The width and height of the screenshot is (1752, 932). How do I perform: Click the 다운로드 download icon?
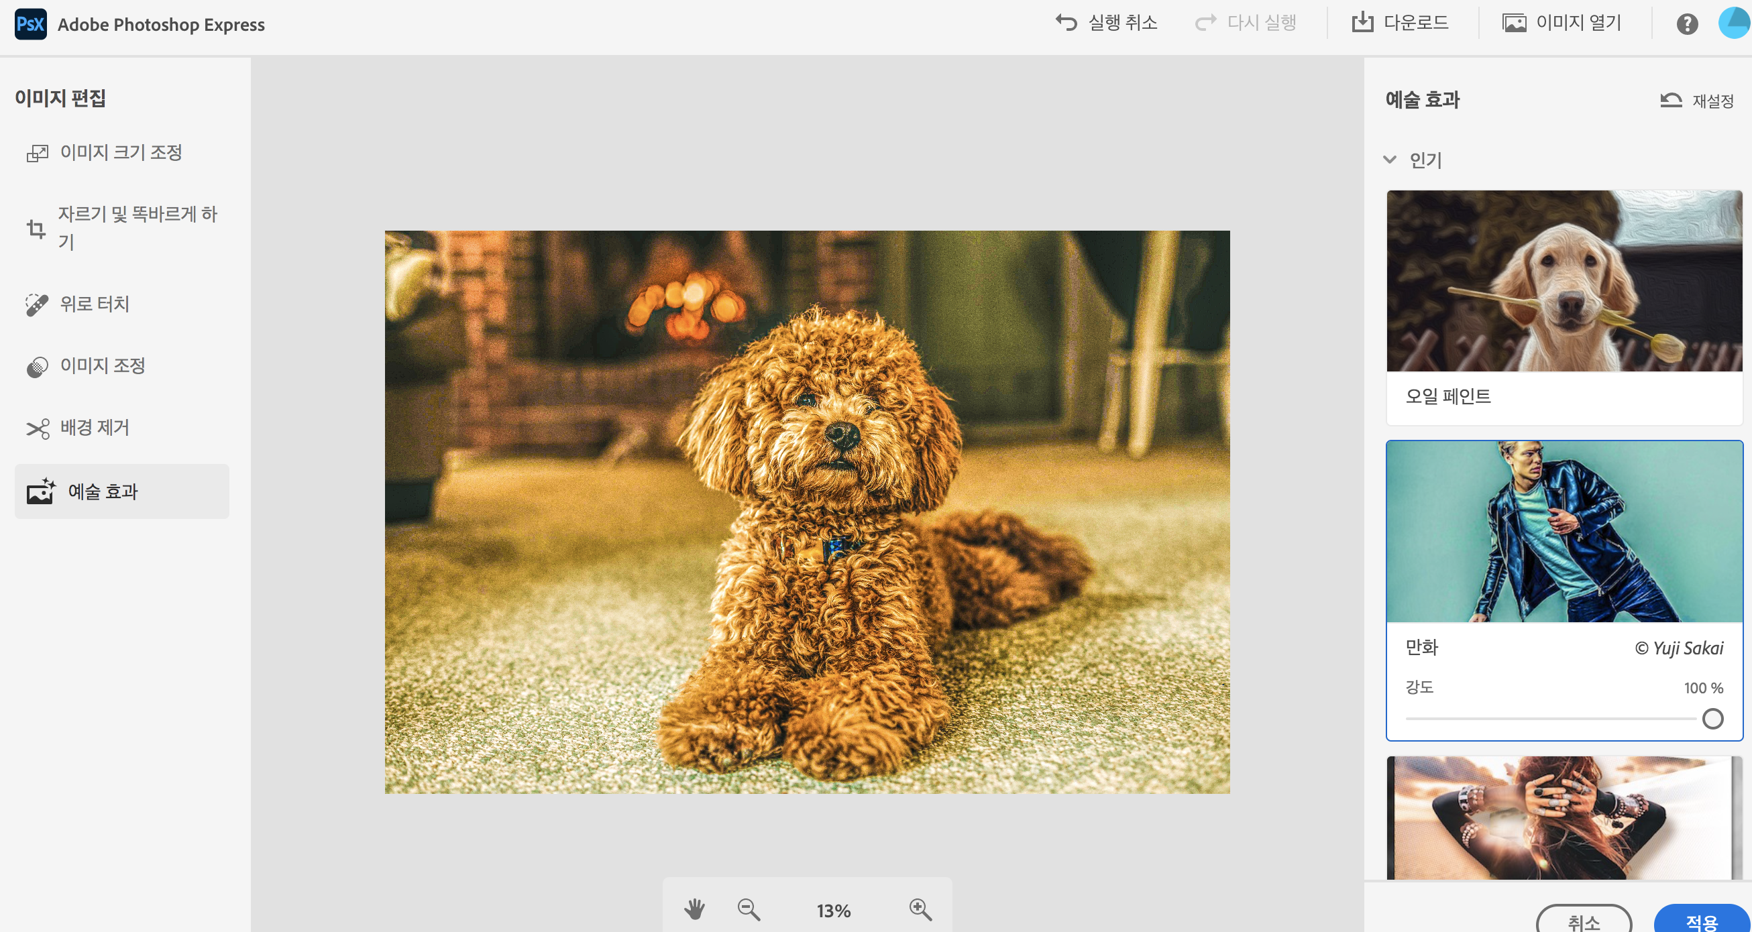pyautogui.click(x=1362, y=23)
